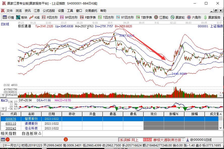The height and width of the screenshot is (149, 224).
Task: Open the 江恩 menu
Action: click(37, 11)
